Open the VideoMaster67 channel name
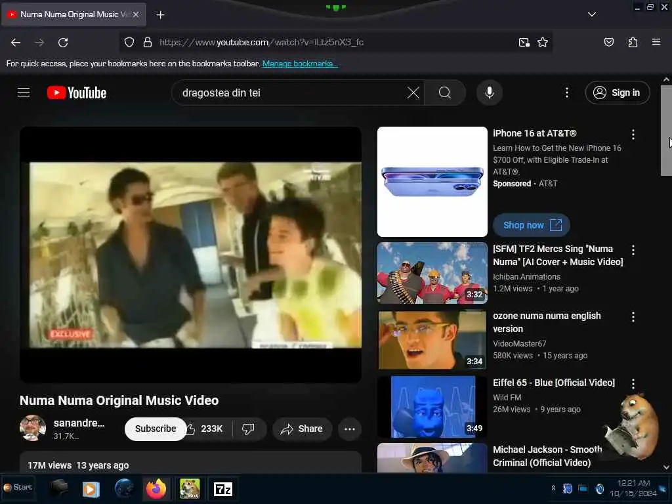672x504 pixels. click(520, 344)
